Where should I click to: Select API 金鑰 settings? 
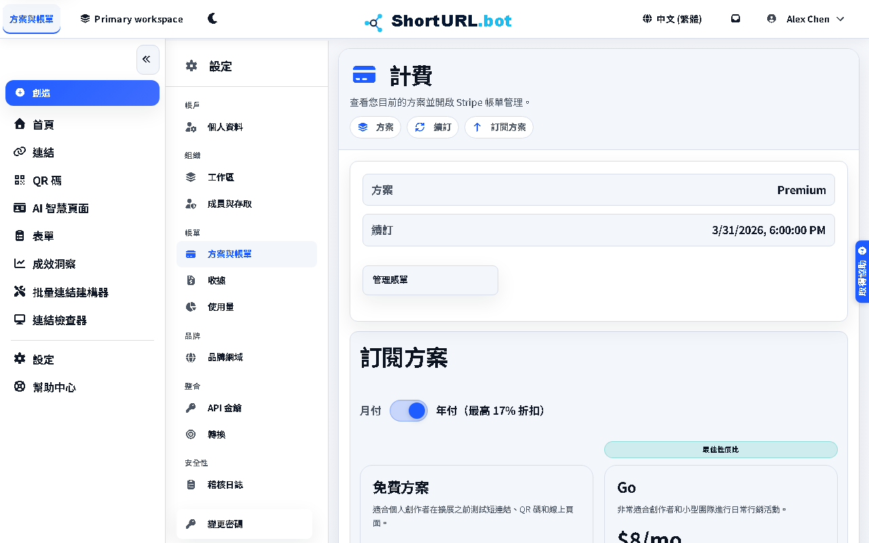tap(246, 408)
